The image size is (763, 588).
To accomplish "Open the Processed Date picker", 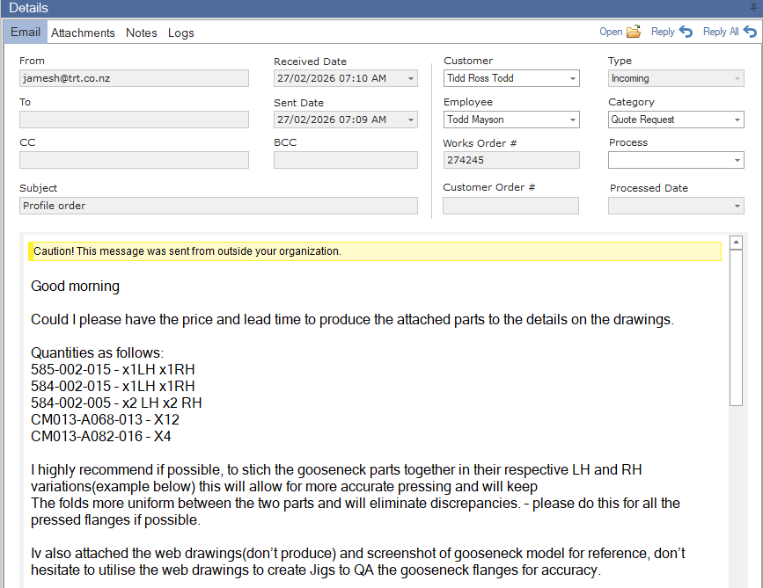I will 736,206.
